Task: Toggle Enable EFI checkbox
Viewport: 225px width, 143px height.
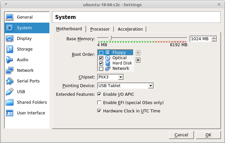Action: 99,103
